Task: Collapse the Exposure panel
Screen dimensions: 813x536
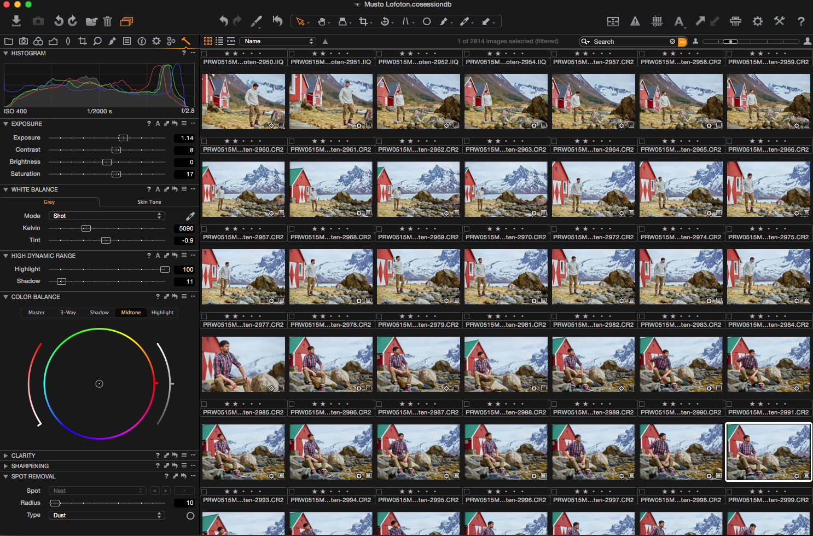Action: [x=5, y=124]
